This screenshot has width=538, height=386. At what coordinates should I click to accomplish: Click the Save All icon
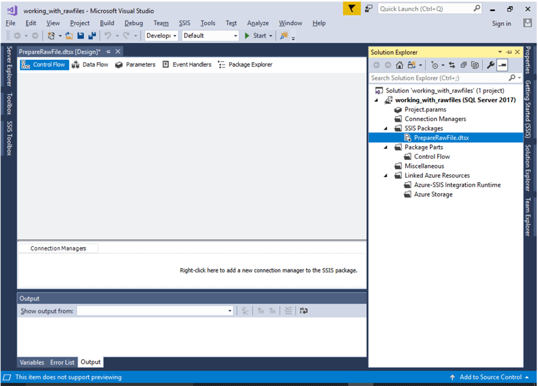(92, 35)
